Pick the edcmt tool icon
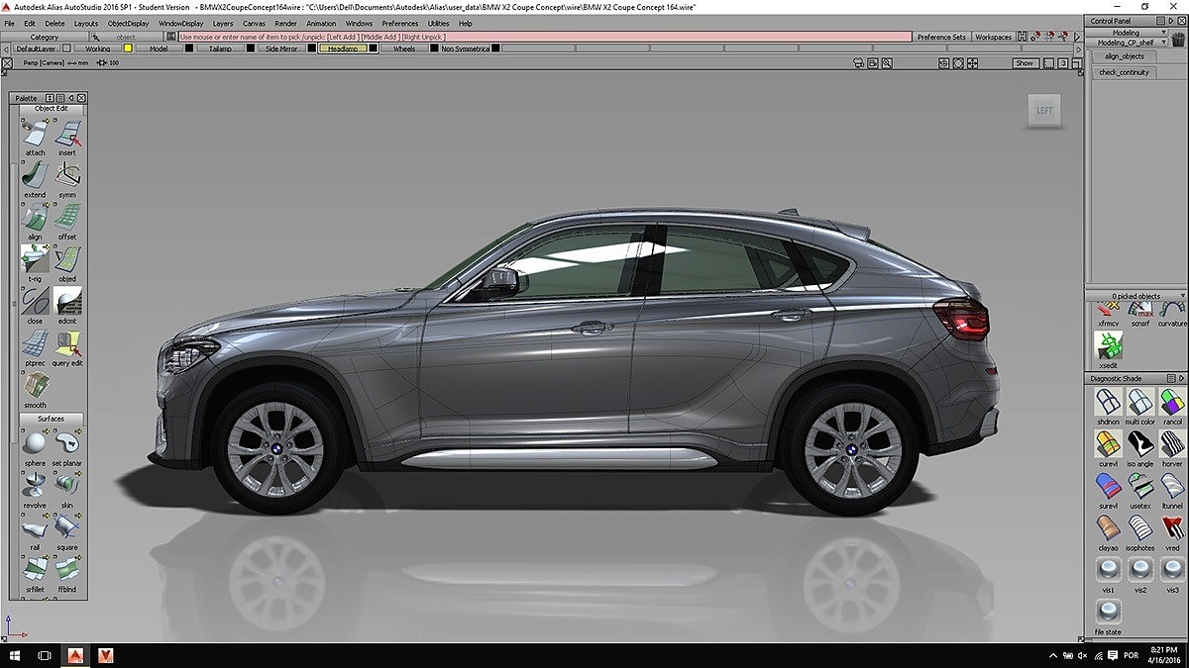Image resolution: width=1189 pixels, height=668 pixels. [67, 301]
